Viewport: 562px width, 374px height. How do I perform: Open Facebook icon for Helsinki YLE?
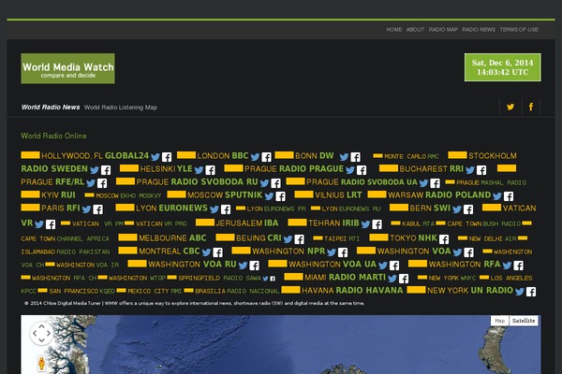tap(211, 170)
